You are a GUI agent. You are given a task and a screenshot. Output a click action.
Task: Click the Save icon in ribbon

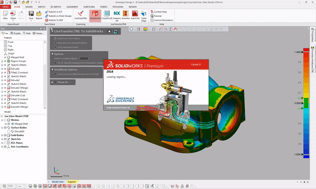(31, 15)
